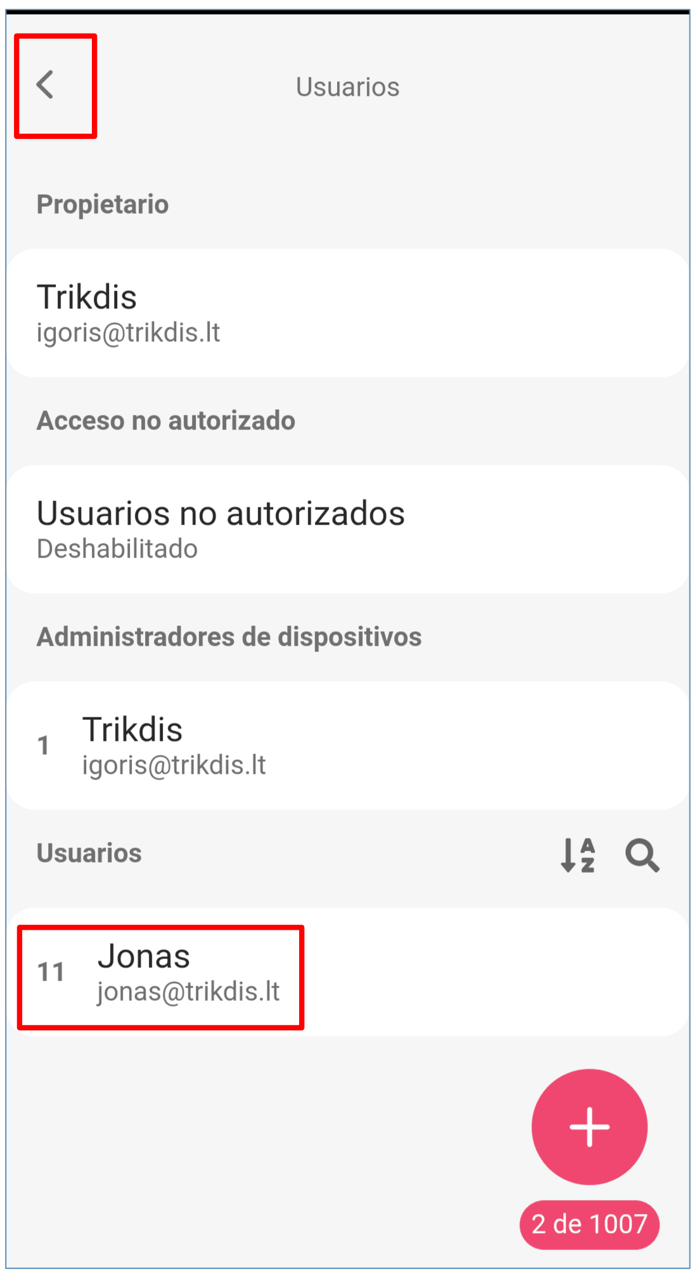
Task: Click the Usuarios page title
Action: 347,87
